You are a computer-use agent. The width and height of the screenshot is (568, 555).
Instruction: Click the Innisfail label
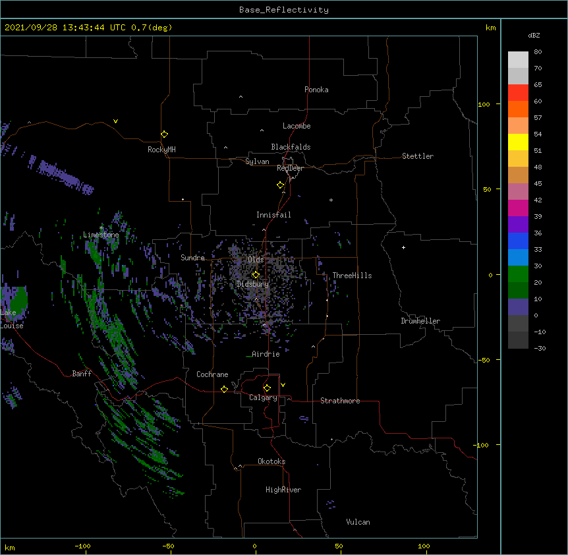273,215
